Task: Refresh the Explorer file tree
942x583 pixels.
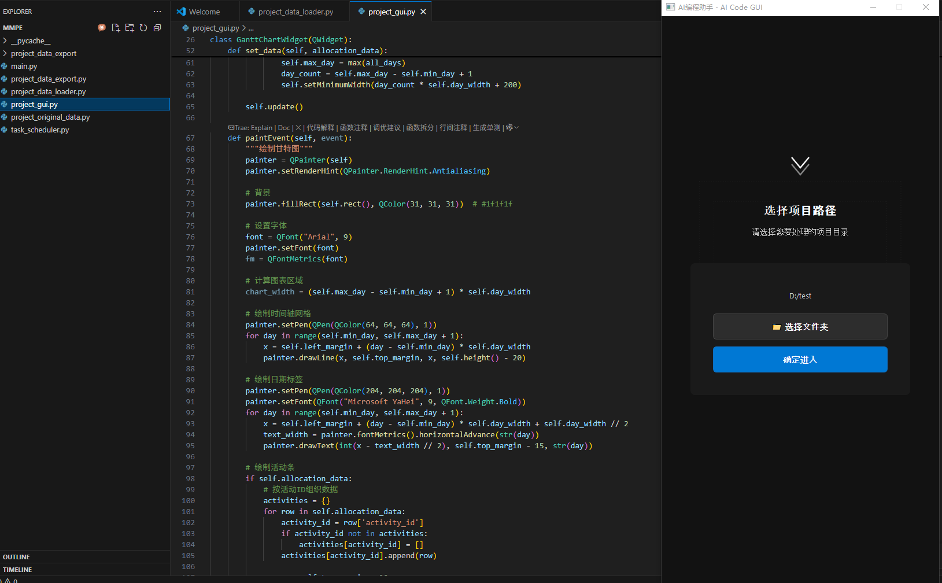Action: [143, 28]
